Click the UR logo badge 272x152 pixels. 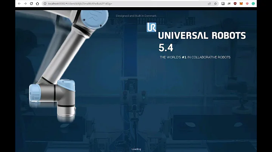151,27
